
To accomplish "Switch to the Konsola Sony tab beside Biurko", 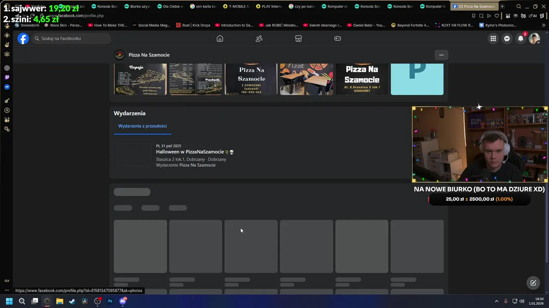I will coord(104,6).
